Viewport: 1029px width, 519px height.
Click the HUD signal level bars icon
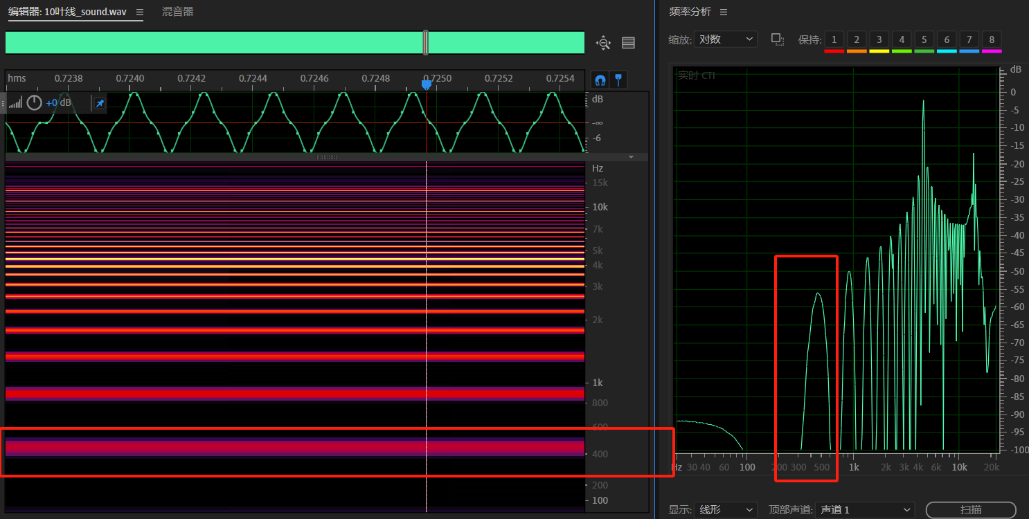pyautogui.click(x=15, y=104)
